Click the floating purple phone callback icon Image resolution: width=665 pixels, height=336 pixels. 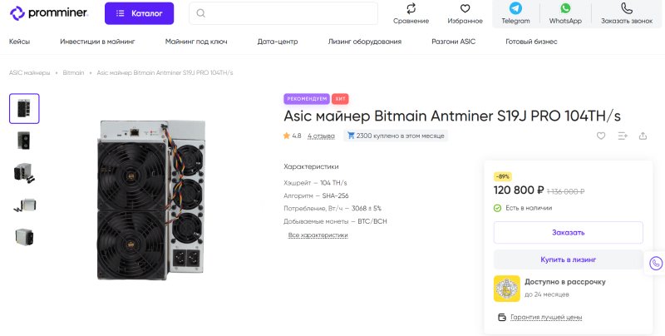pyautogui.click(x=656, y=263)
